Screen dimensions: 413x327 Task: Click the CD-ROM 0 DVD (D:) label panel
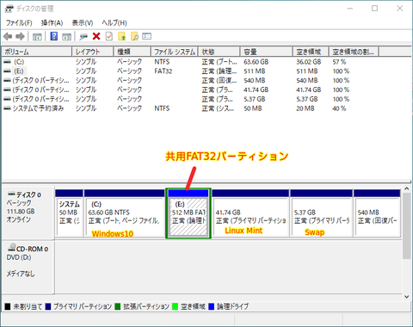[x=28, y=268]
